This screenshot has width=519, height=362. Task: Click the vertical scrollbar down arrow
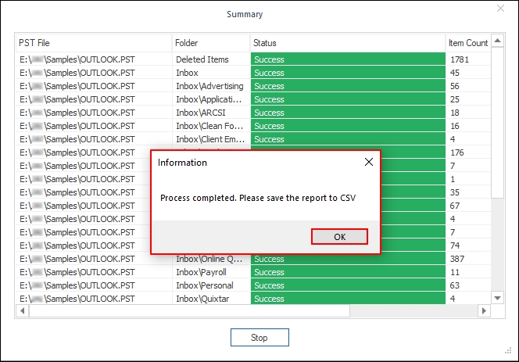click(x=497, y=298)
